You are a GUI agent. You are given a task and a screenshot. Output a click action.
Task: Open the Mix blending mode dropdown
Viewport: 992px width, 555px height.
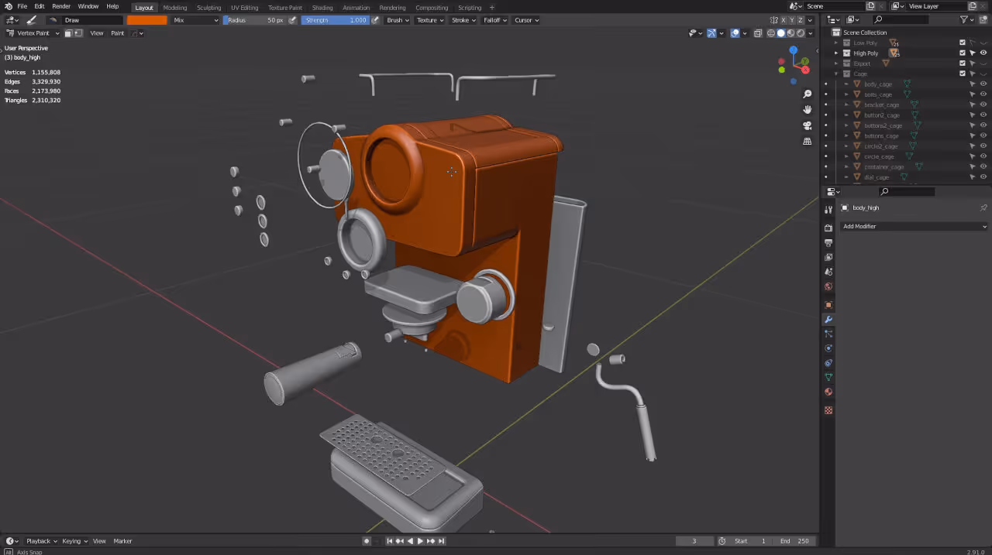coord(194,20)
